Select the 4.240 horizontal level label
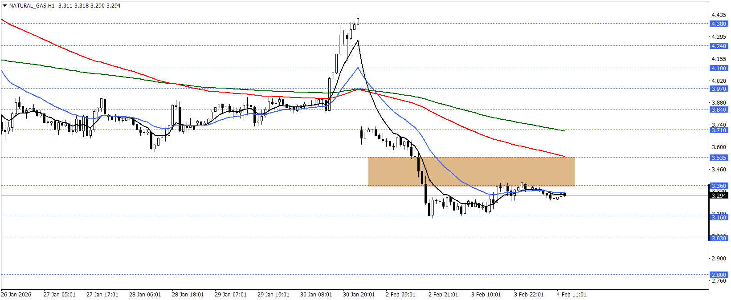731x300 pixels. [x=718, y=46]
